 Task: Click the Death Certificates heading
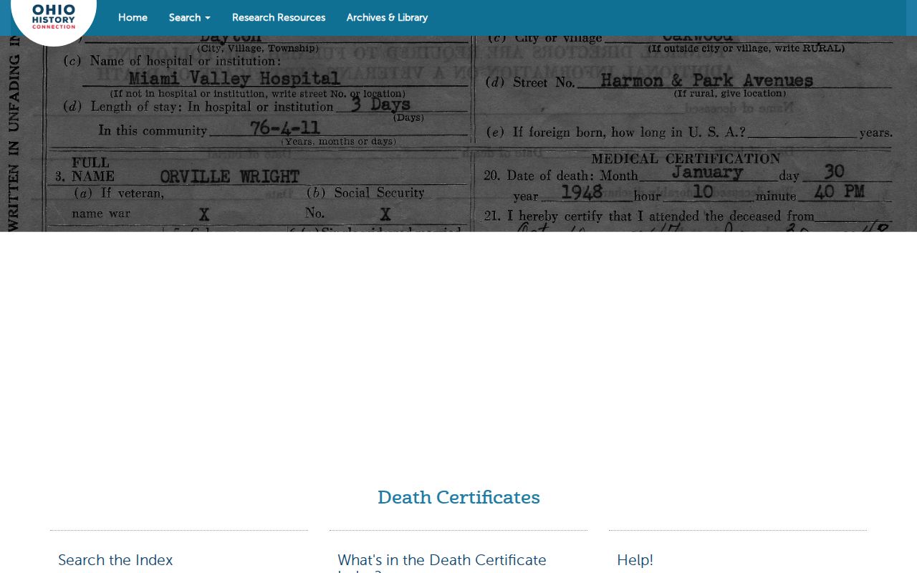click(x=458, y=497)
